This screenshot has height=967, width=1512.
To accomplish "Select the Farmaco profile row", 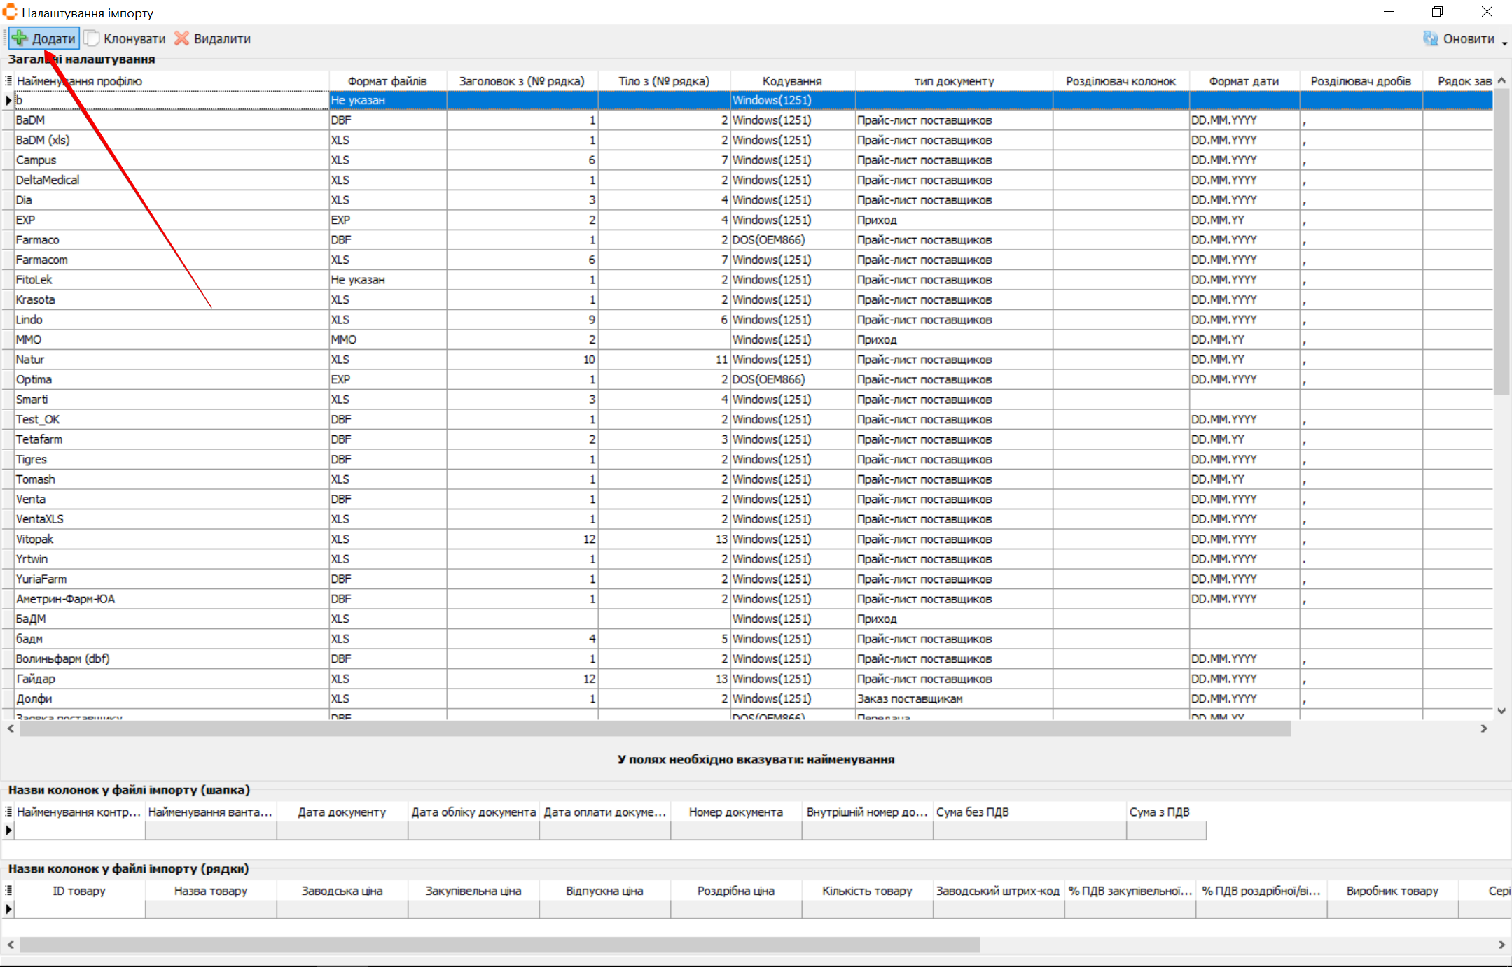I will click(x=38, y=240).
